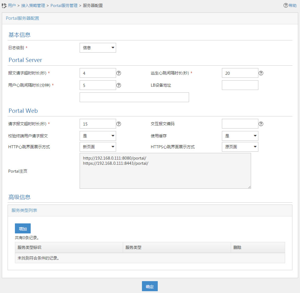Open the 日志级别 dropdown
Screen dimensions: 300x293
(98, 48)
